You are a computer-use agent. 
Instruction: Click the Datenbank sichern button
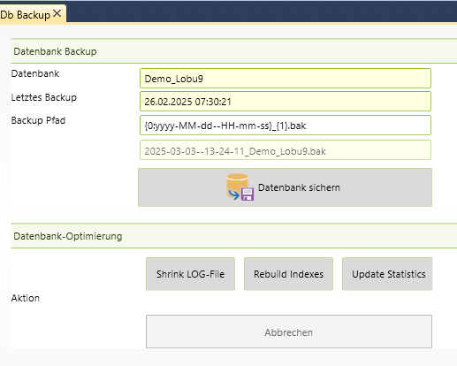pos(285,187)
